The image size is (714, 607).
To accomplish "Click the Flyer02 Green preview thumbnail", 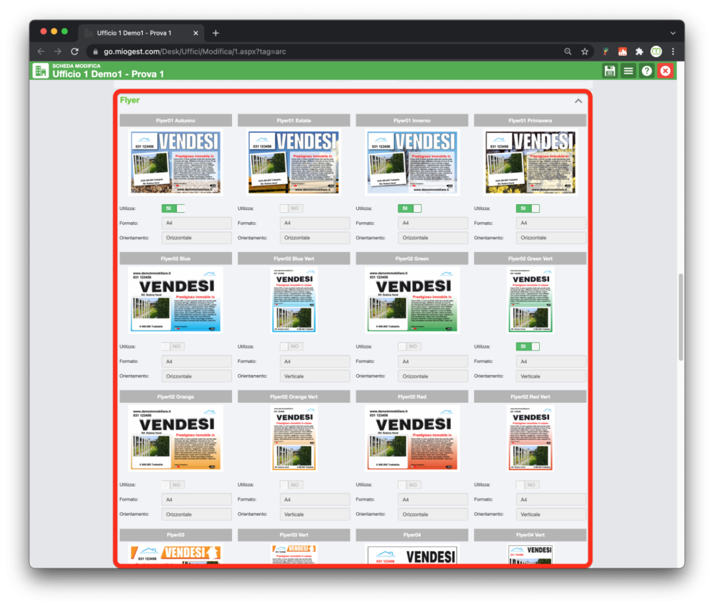I will [x=412, y=300].
